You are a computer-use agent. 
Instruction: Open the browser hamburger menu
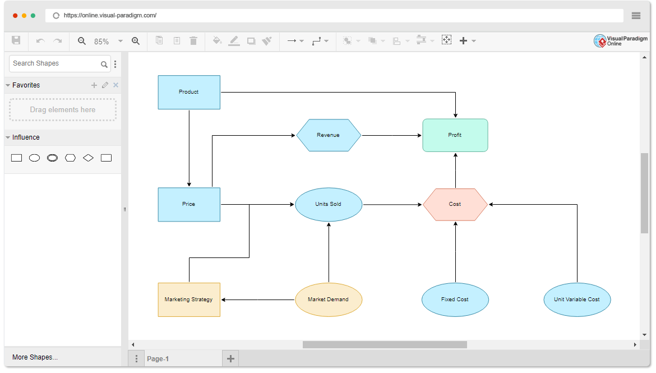click(636, 16)
